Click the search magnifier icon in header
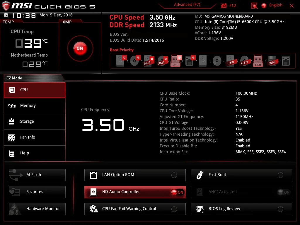Viewport: 300px width, 225px height. click(254, 6)
